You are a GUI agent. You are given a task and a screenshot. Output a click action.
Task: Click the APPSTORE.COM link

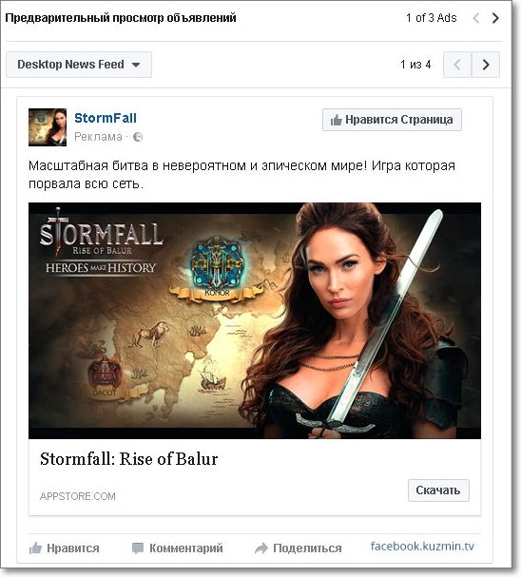tap(78, 496)
